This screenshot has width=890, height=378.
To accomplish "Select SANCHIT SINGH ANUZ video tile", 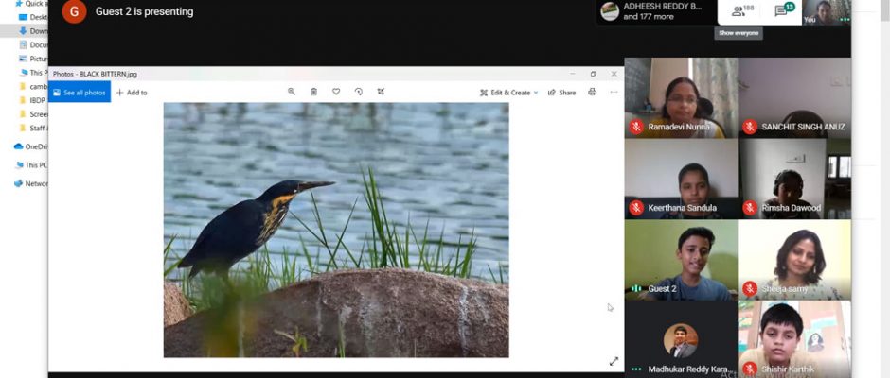I will tap(794, 97).
